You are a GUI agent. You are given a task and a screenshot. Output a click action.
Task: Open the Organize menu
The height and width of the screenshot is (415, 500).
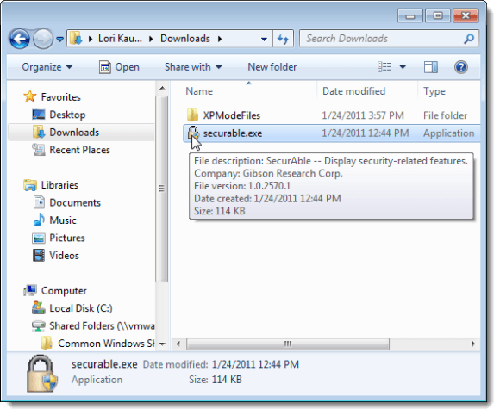point(47,67)
